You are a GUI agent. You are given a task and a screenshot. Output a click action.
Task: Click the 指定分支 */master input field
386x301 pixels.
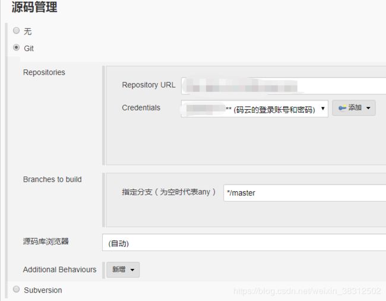[x=305, y=193]
